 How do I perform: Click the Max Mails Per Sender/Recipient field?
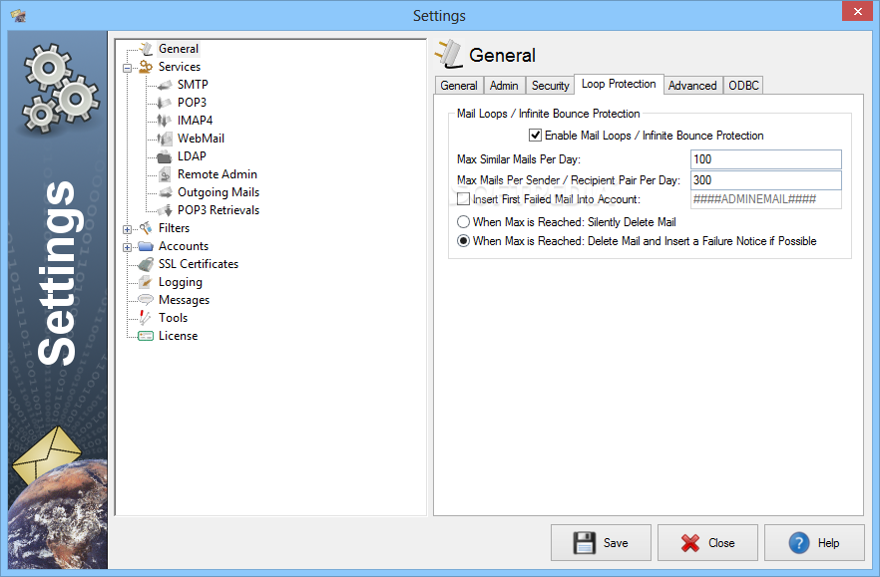click(x=766, y=180)
